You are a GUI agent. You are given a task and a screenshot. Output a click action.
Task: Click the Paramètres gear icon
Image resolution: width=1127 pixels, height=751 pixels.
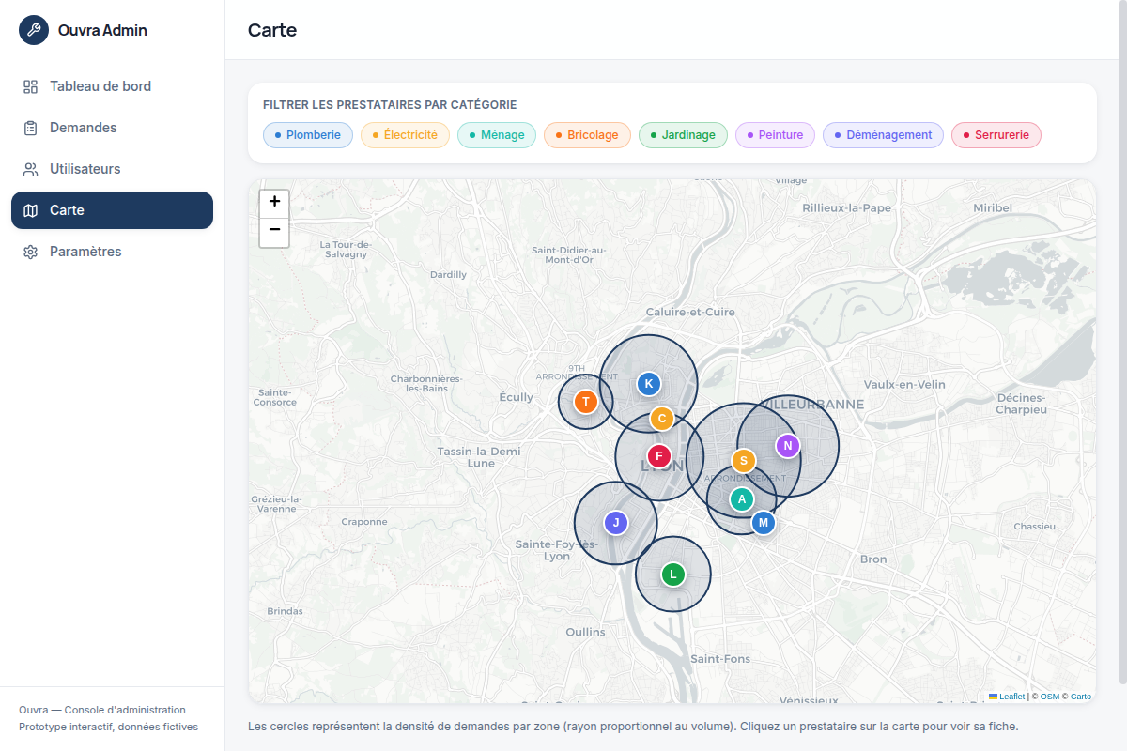30,252
